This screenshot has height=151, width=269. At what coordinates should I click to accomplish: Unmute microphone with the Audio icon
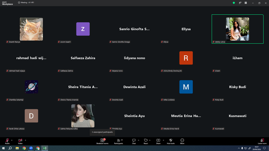pyautogui.click(x=7, y=141)
